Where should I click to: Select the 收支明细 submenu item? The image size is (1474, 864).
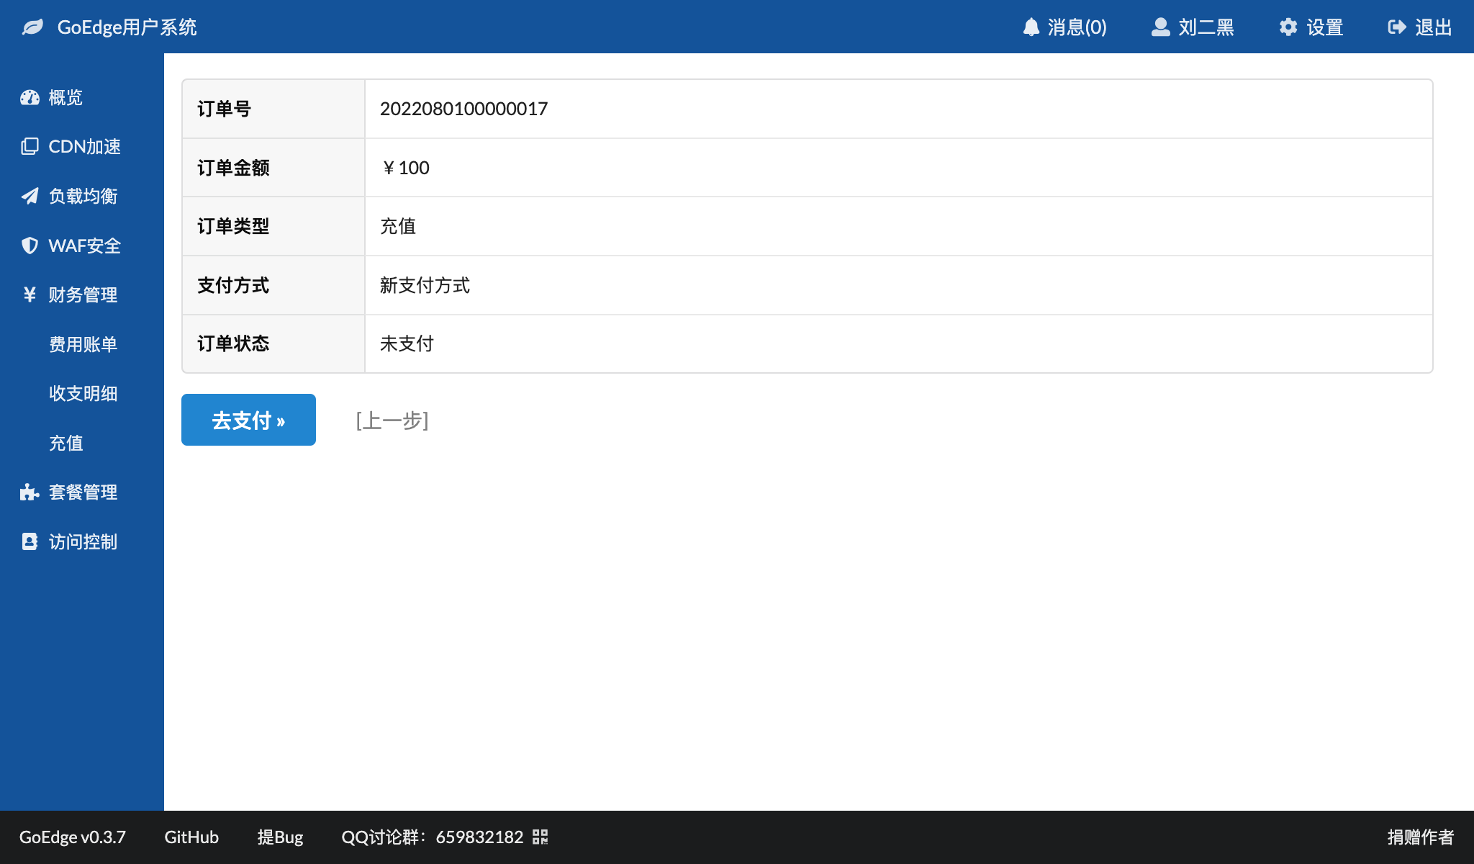[82, 393]
